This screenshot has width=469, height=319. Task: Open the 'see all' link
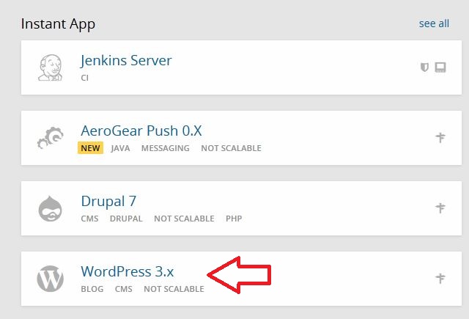pyautogui.click(x=434, y=23)
